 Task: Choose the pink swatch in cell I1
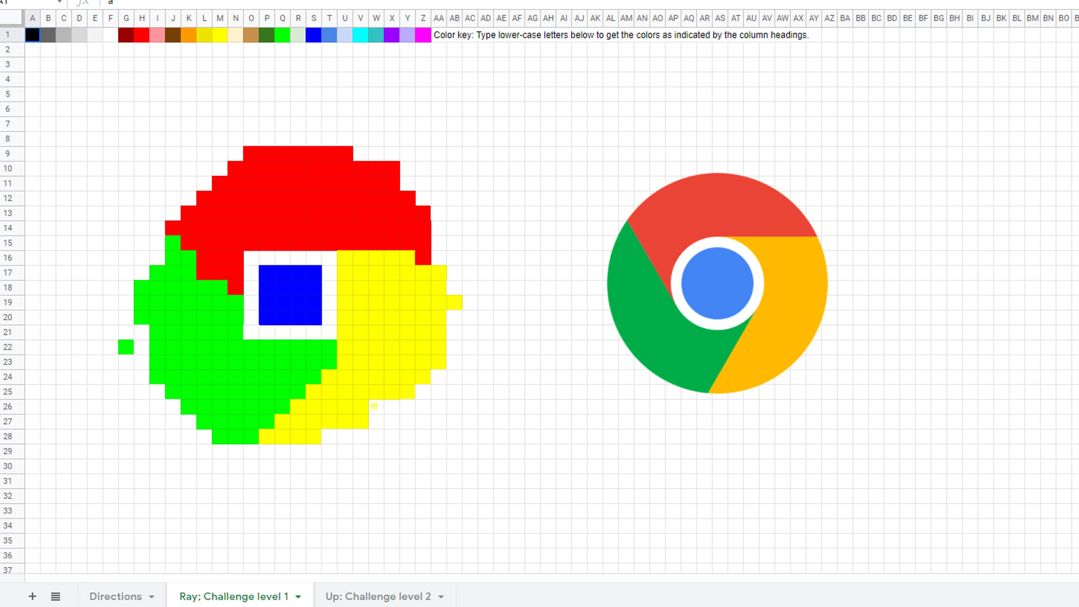pyautogui.click(x=157, y=35)
